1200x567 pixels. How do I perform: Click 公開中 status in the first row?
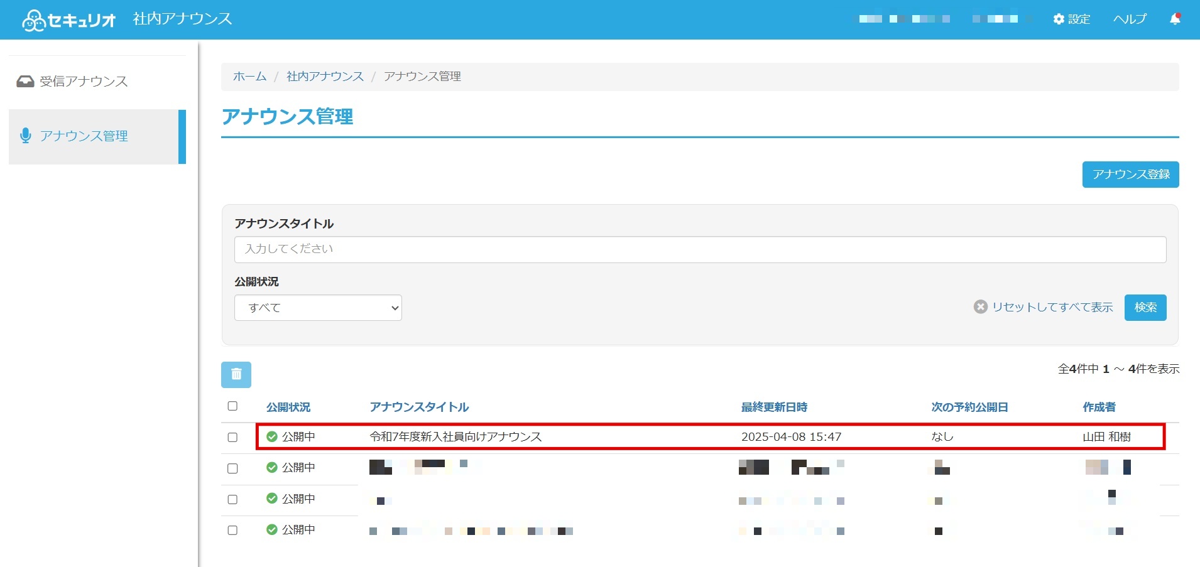[x=298, y=436]
